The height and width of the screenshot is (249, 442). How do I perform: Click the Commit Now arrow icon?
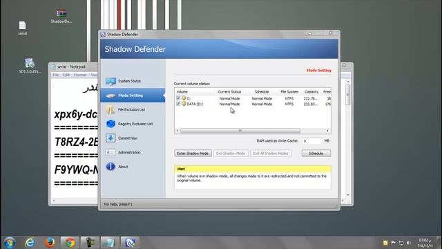tap(110, 138)
